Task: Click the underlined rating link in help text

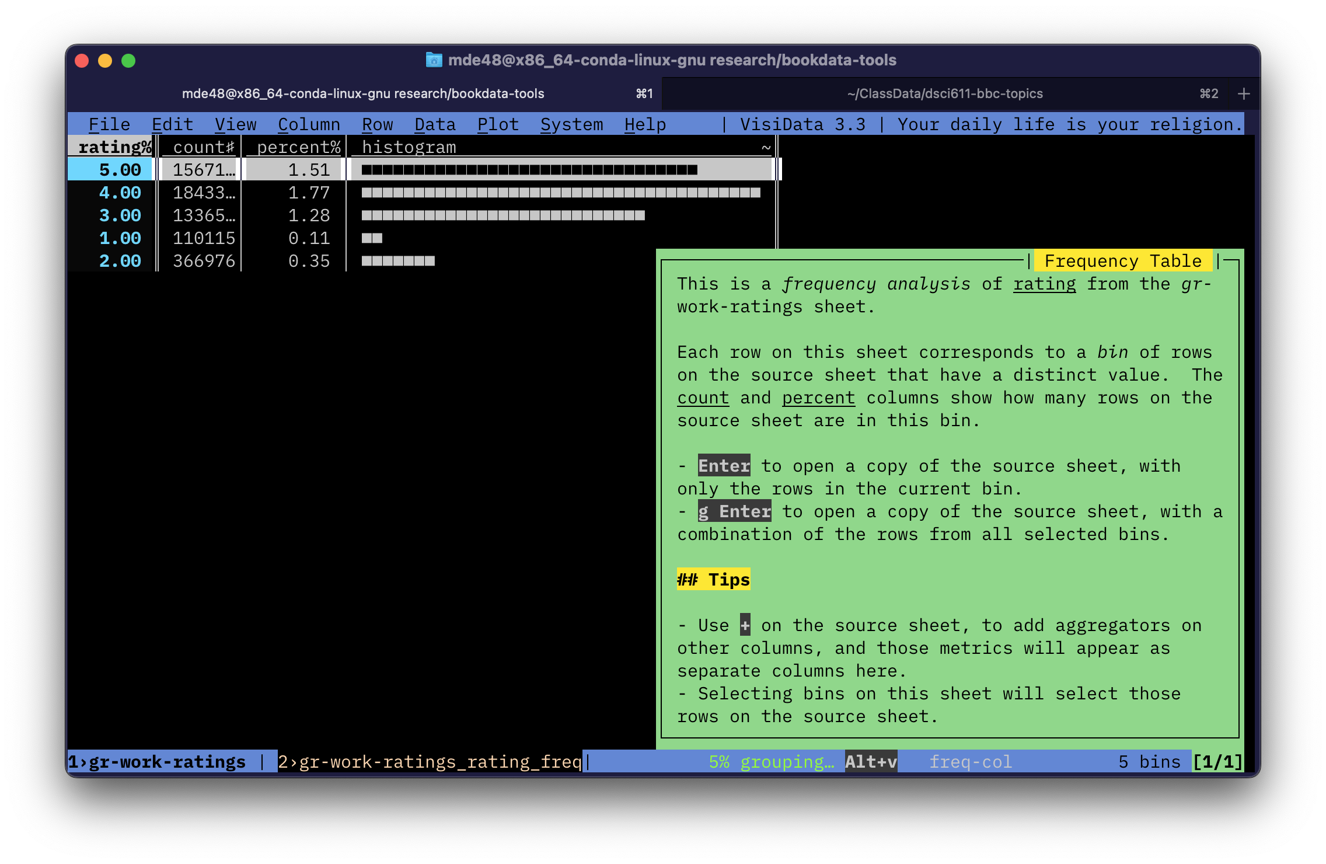Action: [1044, 284]
